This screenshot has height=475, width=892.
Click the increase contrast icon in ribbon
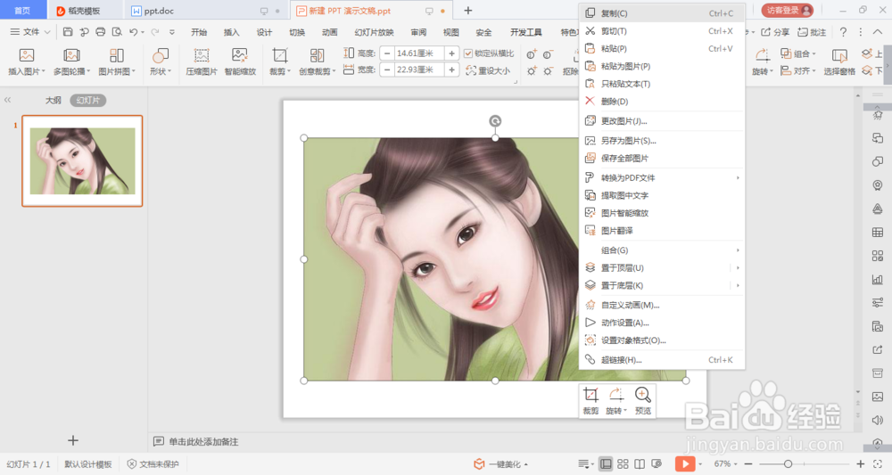pyautogui.click(x=532, y=54)
